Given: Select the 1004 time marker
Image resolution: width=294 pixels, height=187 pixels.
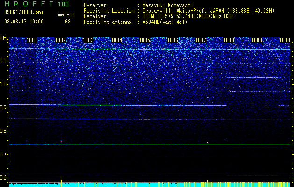Looking at the screenshot, I should (117, 40).
